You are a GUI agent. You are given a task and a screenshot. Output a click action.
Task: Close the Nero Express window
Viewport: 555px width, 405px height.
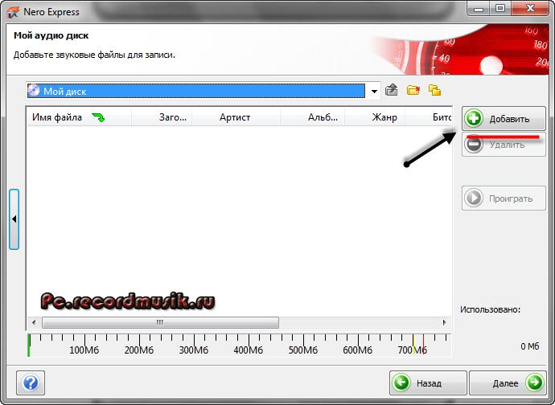[x=529, y=9]
